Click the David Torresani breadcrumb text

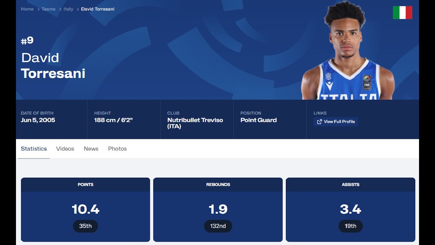[98, 9]
